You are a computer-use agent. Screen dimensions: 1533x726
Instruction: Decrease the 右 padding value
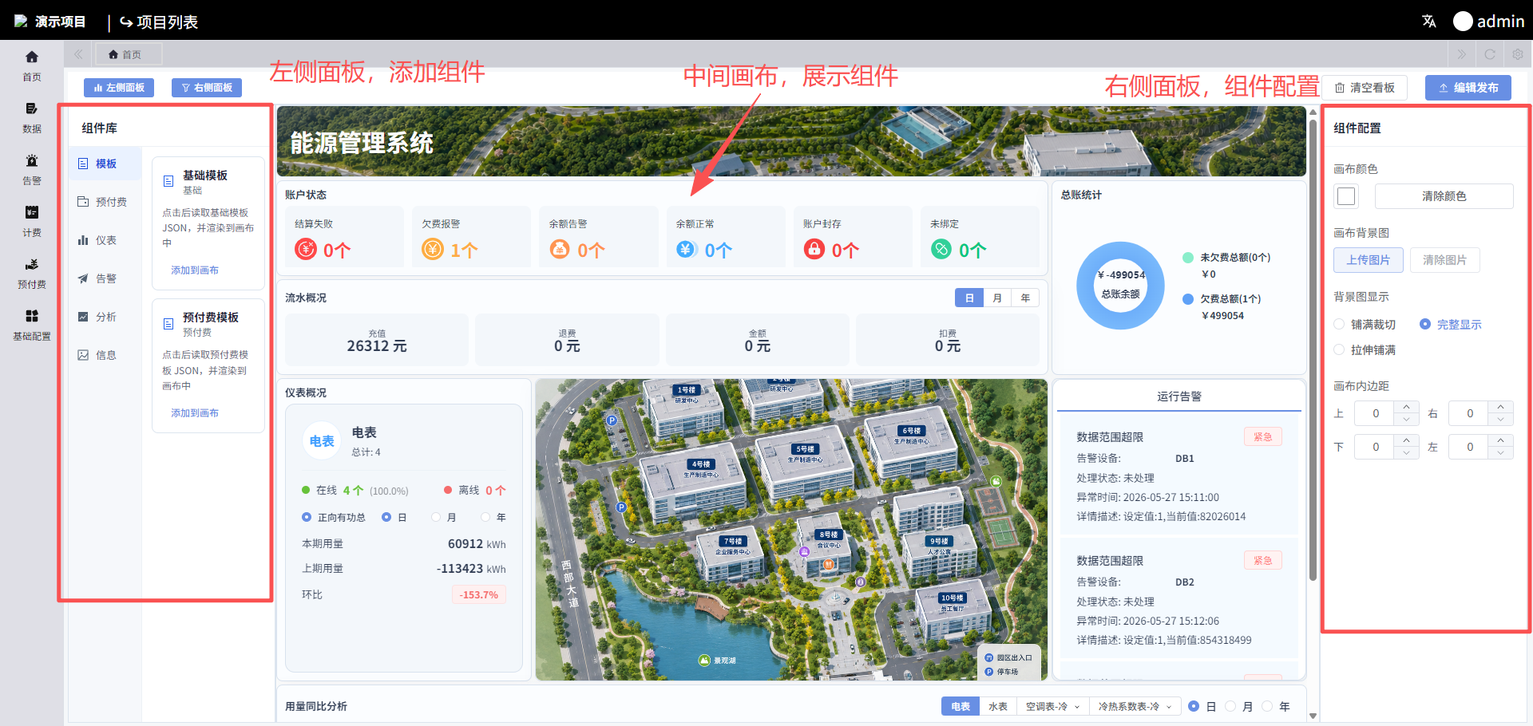pos(1500,419)
